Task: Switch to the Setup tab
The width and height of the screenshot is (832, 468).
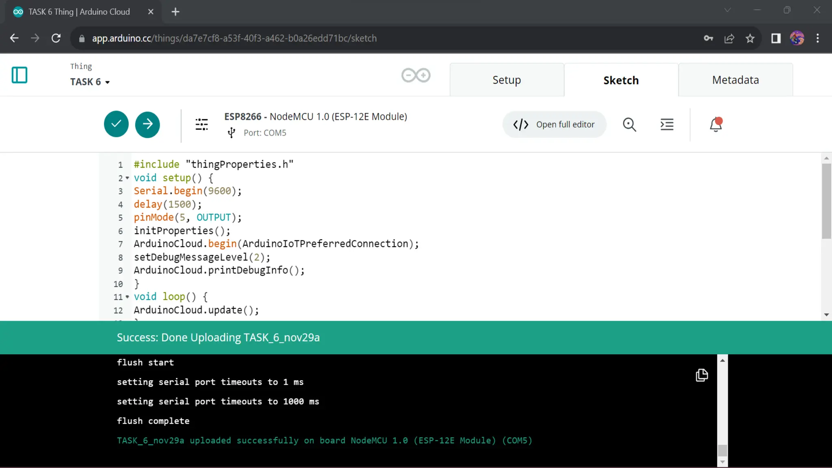Action: pos(507,80)
